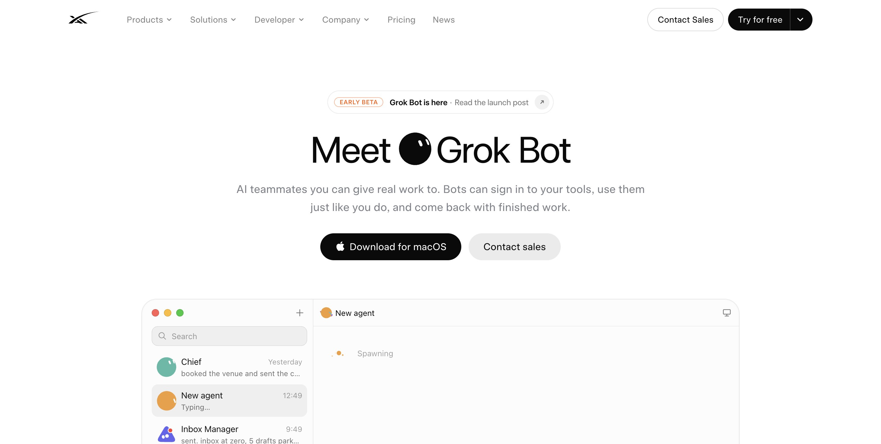This screenshot has width=881, height=444.
Task: Click the 'Yesterday' timestamp
Action: click(x=285, y=362)
